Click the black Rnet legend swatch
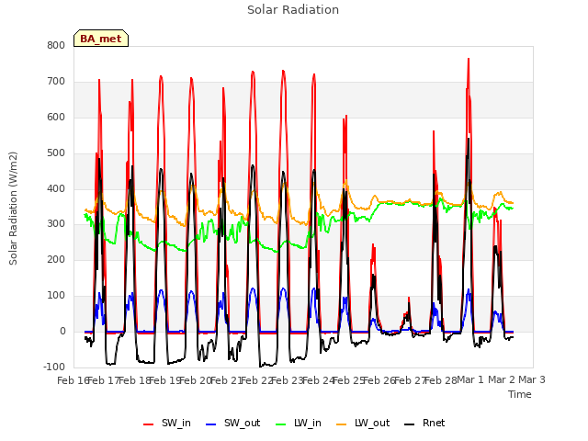The height and width of the screenshot is (441, 588). tap(410, 424)
